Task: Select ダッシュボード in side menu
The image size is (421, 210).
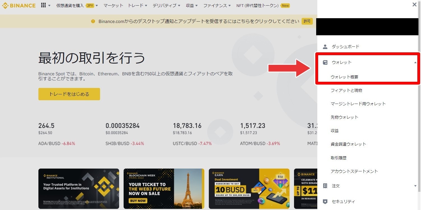Action: pyautogui.click(x=346, y=47)
